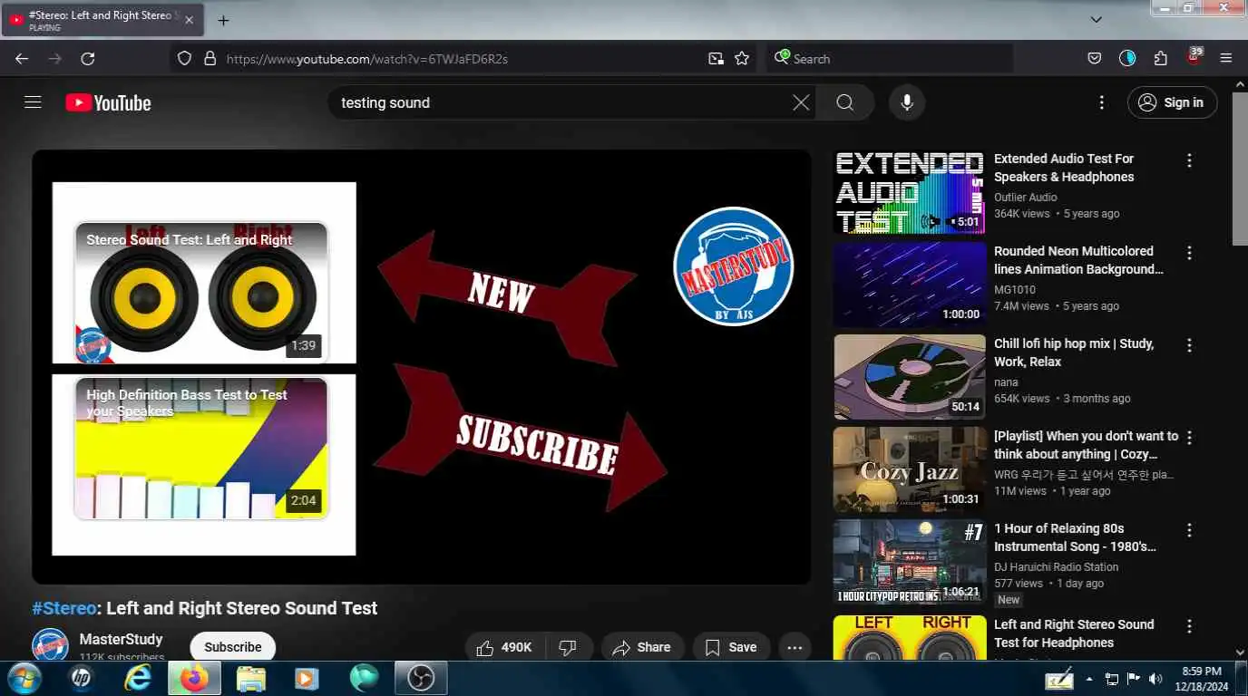Screen dimensions: 1248x696
Task: Open system volume speaker icon
Action: [x=1155, y=679]
